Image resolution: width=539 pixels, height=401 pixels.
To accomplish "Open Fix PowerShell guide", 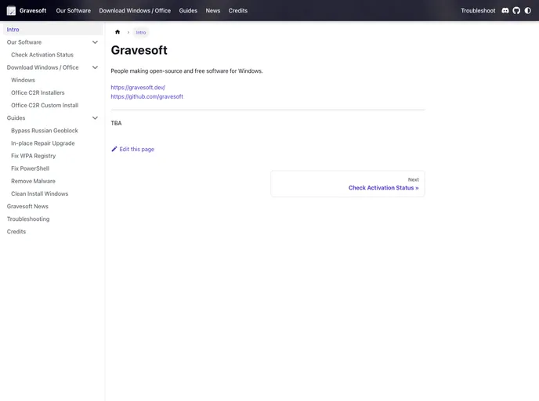I will pos(31,168).
